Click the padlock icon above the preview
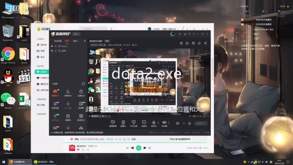293x165 pixels. point(187,43)
